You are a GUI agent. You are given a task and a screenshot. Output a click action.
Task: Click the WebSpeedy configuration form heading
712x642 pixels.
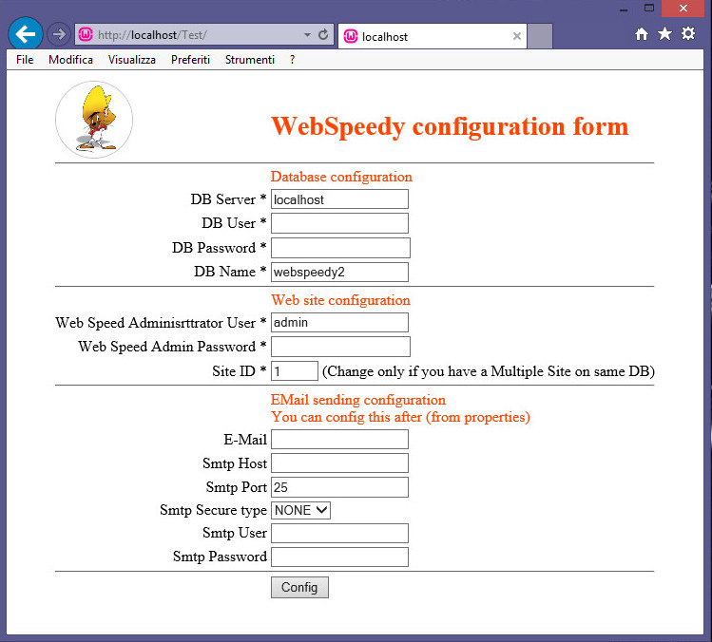click(450, 126)
